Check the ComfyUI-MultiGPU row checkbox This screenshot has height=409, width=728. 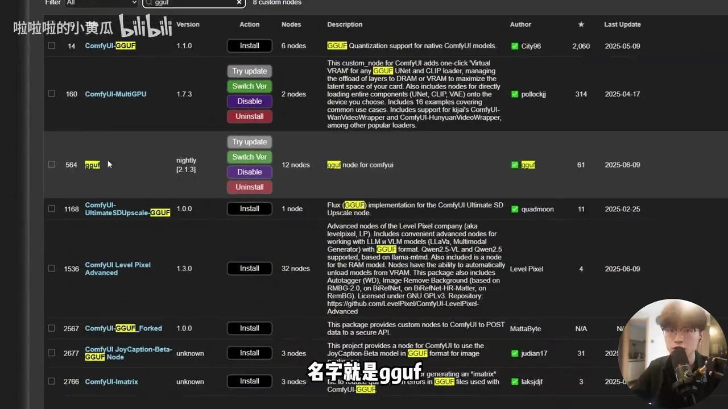51,94
